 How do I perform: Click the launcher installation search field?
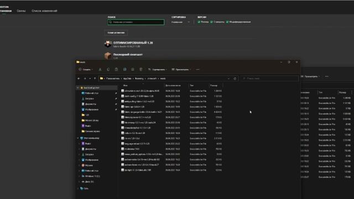click(x=136, y=22)
